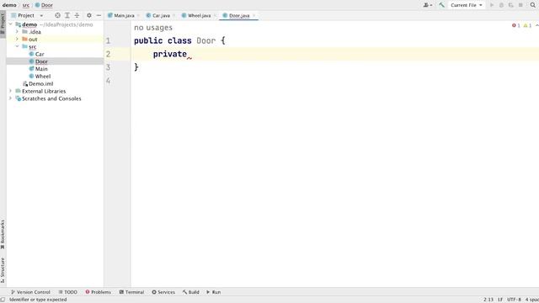Click the Build project hammer icon
This screenshot has height=303, width=539.
441,5
